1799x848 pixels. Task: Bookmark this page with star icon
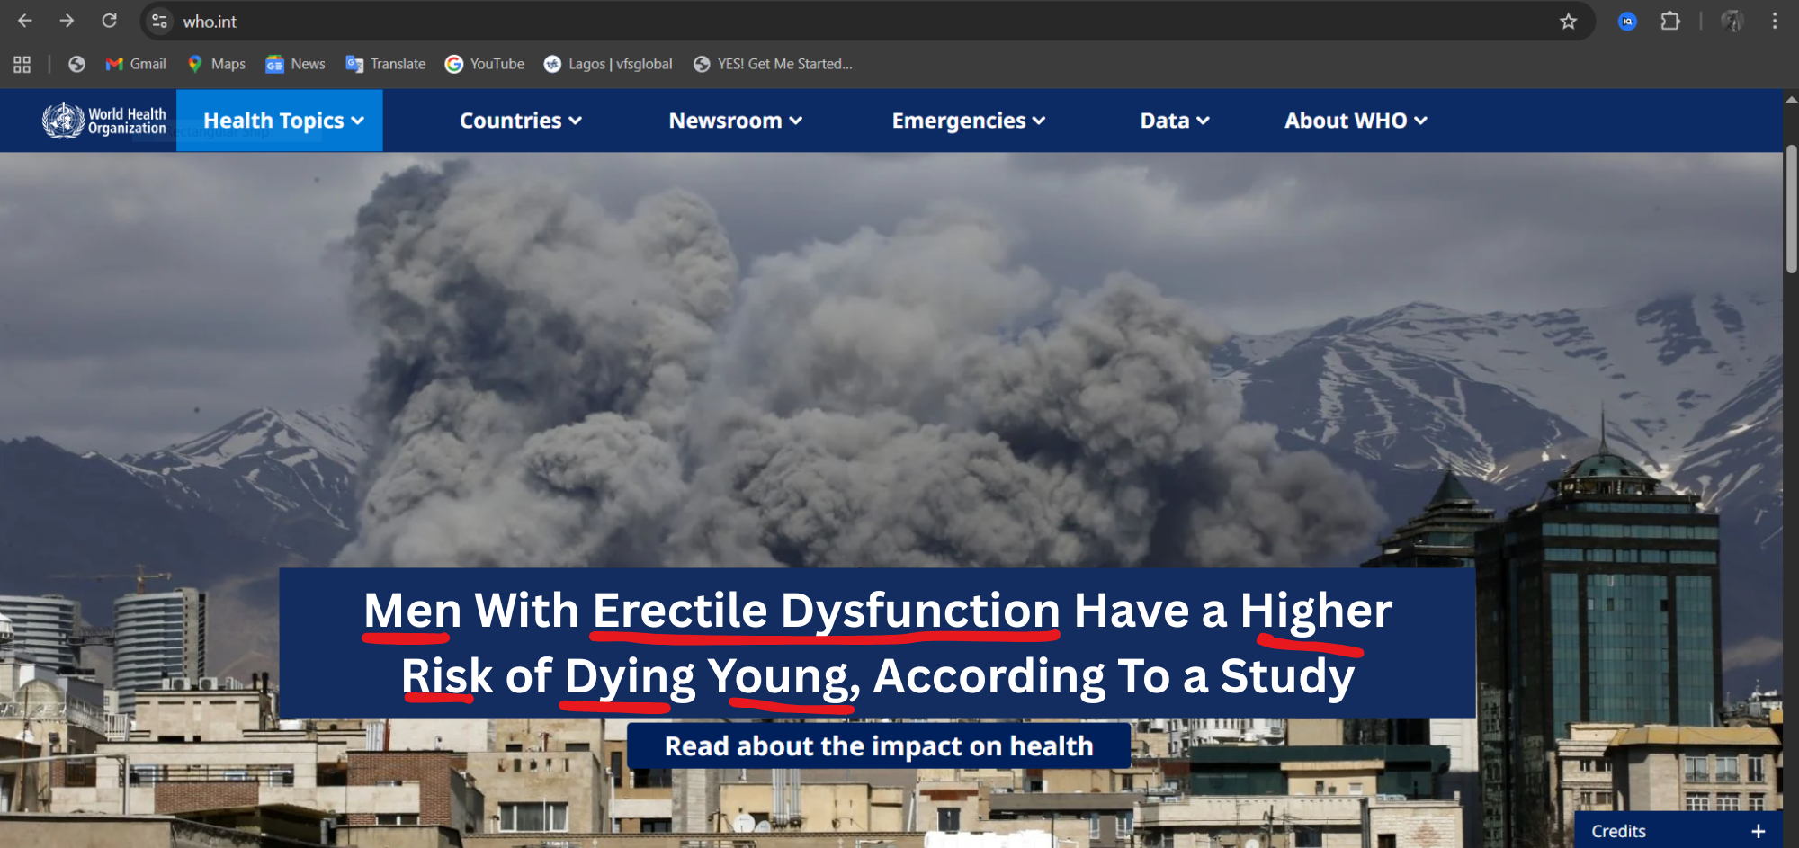(x=1568, y=22)
